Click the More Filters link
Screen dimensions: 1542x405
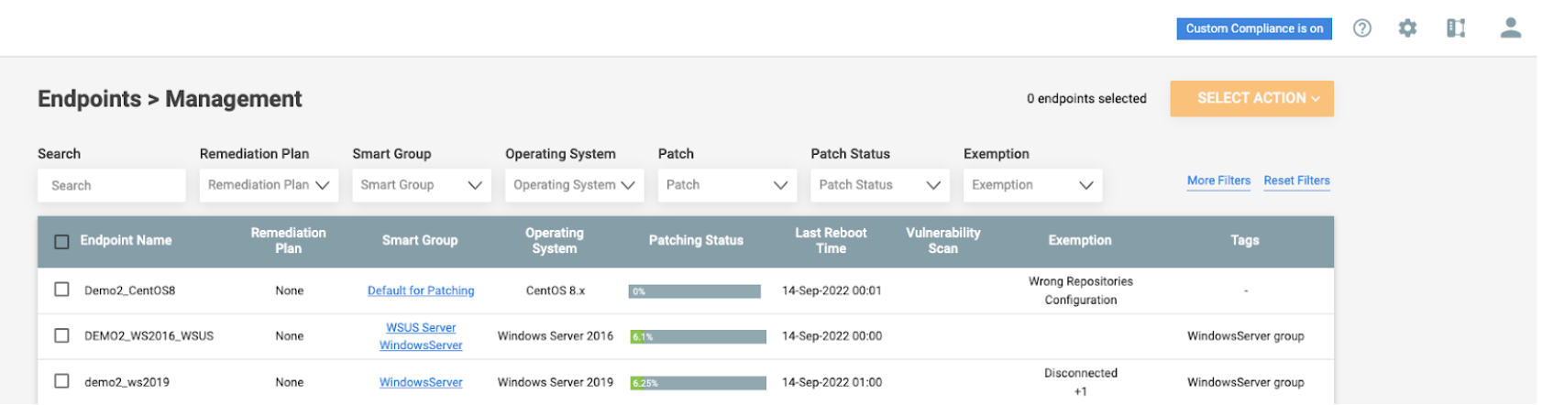tap(1218, 181)
